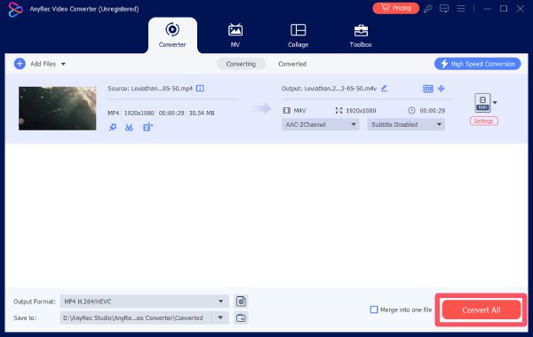Open the Converter tab

click(x=172, y=35)
